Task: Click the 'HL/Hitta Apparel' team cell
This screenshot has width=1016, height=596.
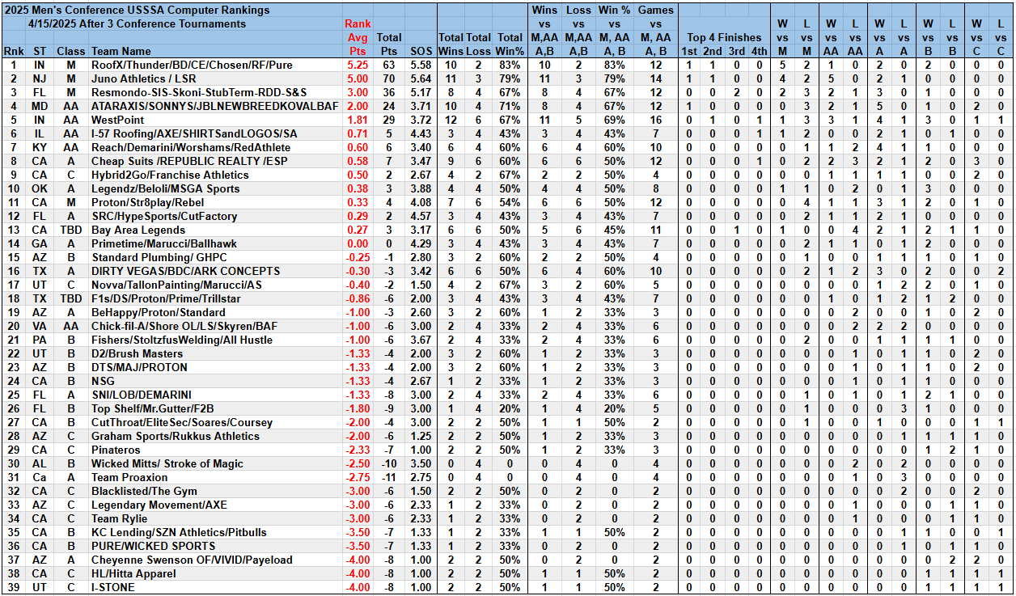Action: tap(133, 573)
